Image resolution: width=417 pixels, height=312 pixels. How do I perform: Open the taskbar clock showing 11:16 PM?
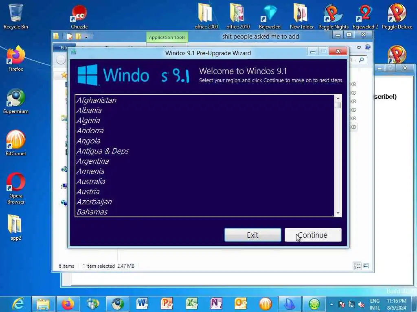click(x=397, y=304)
